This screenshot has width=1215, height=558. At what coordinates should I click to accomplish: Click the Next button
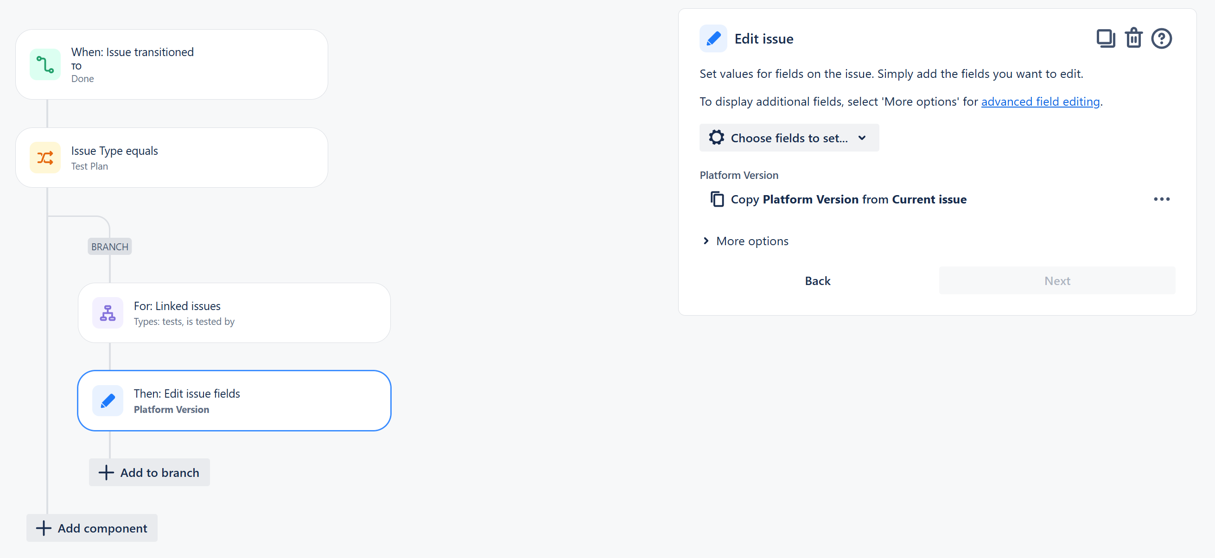pyautogui.click(x=1056, y=281)
